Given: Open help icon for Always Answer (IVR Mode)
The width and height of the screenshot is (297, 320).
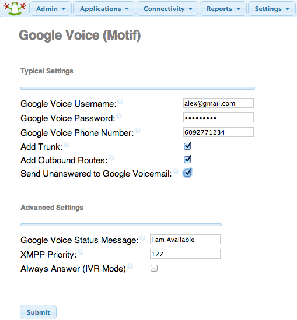Looking at the screenshot, I should tap(130, 266).
